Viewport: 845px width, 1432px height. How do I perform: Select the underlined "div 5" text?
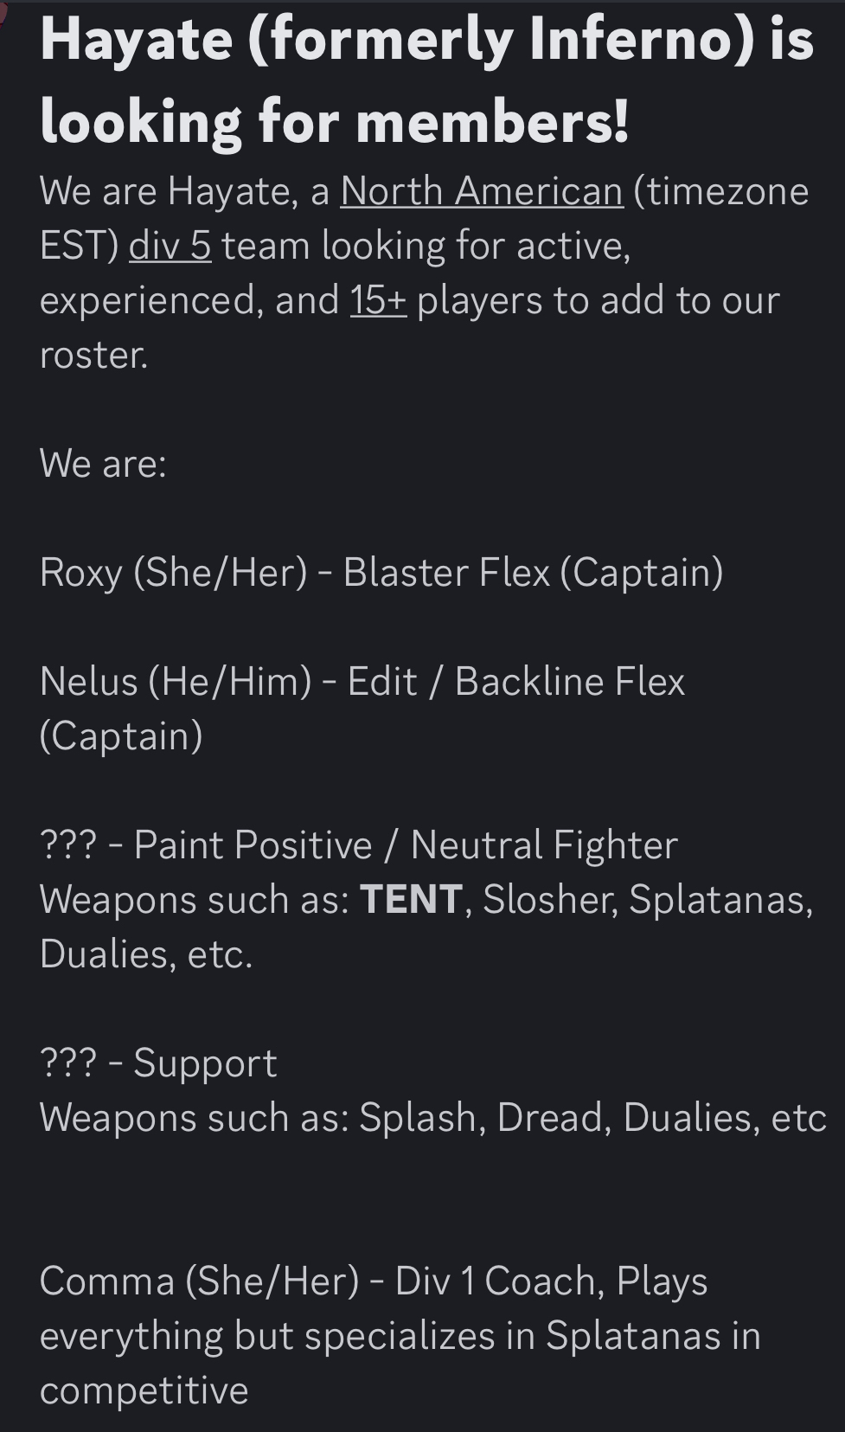tap(170, 246)
